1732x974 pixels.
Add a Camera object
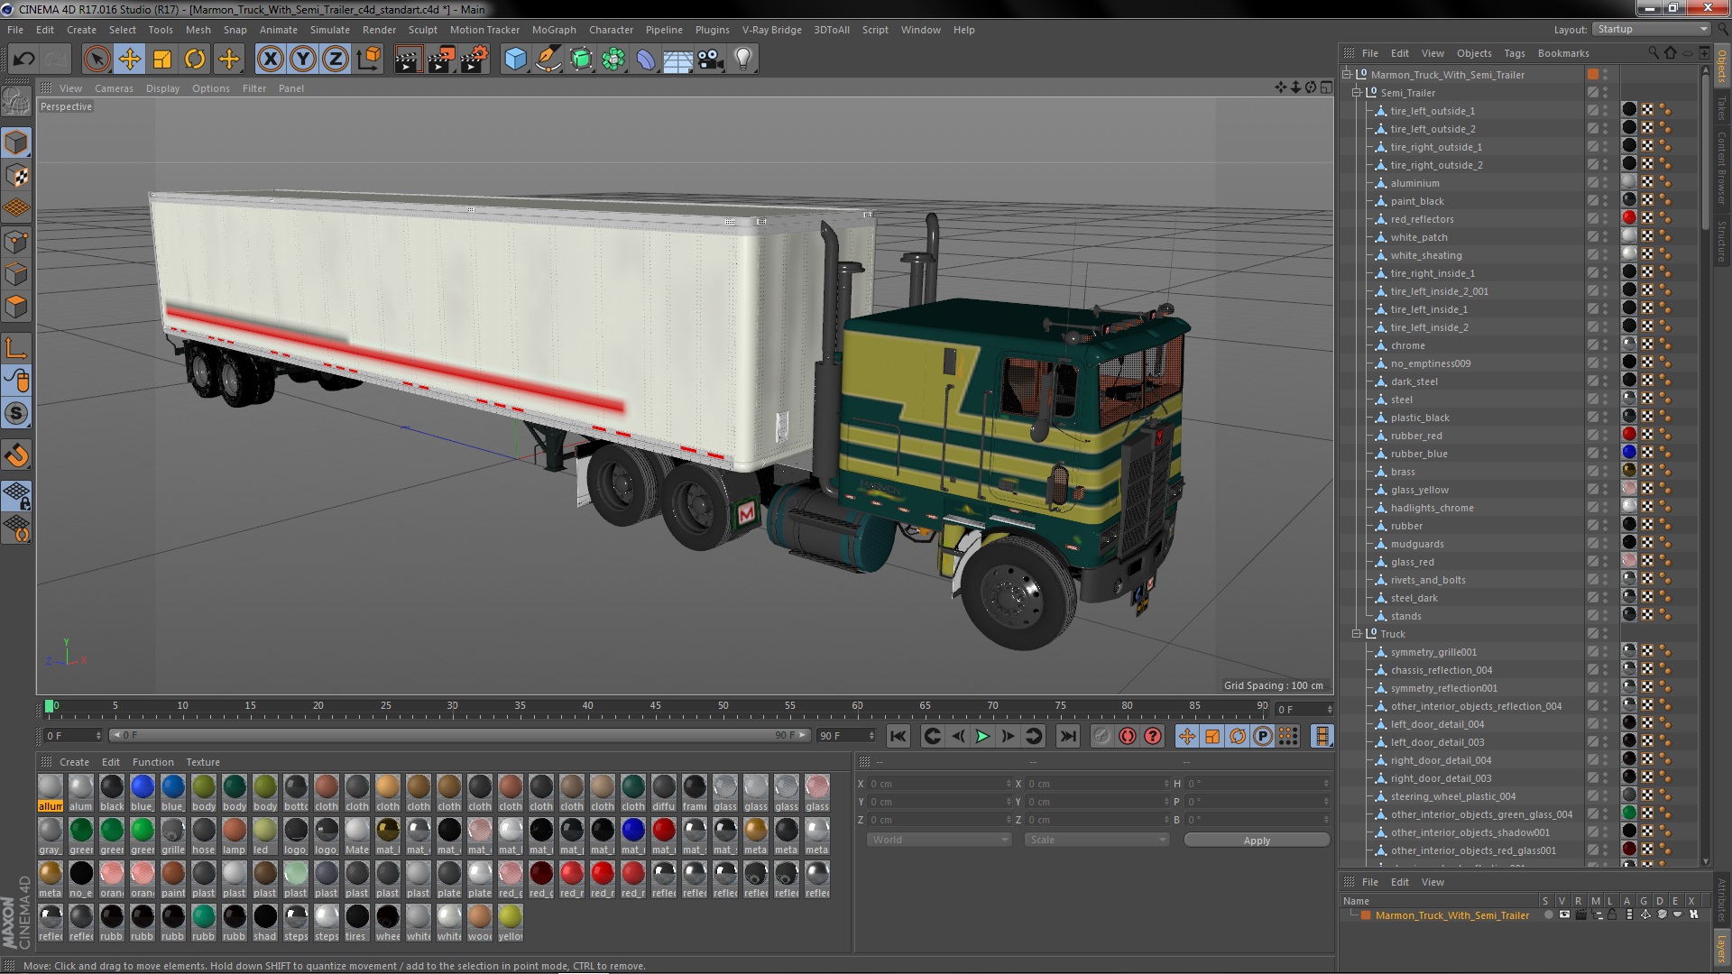pyautogui.click(x=711, y=60)
